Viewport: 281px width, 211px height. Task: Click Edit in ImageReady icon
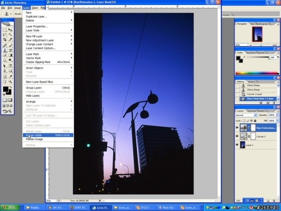(7, 111)
